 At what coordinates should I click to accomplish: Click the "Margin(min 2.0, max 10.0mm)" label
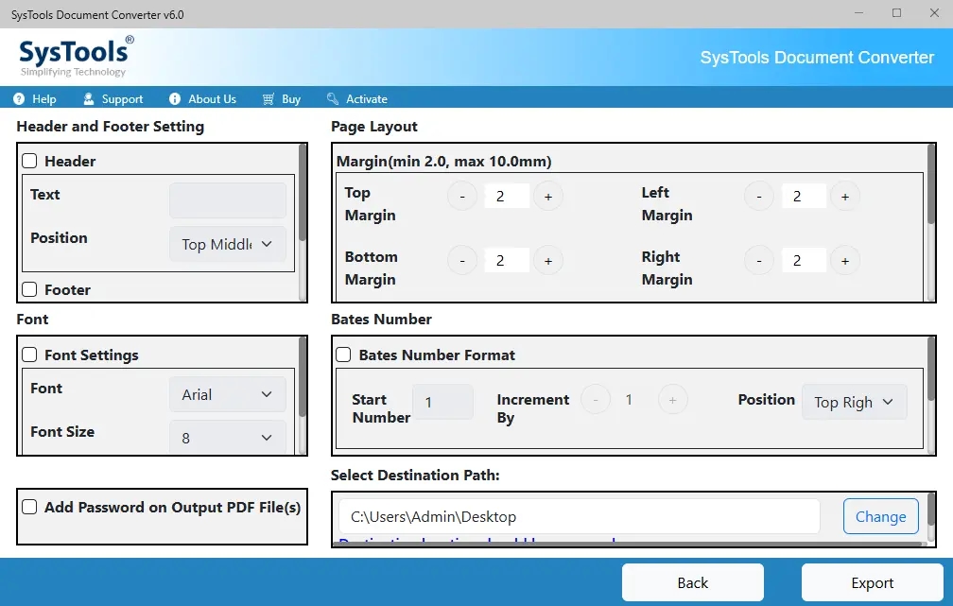pos(444,161)
